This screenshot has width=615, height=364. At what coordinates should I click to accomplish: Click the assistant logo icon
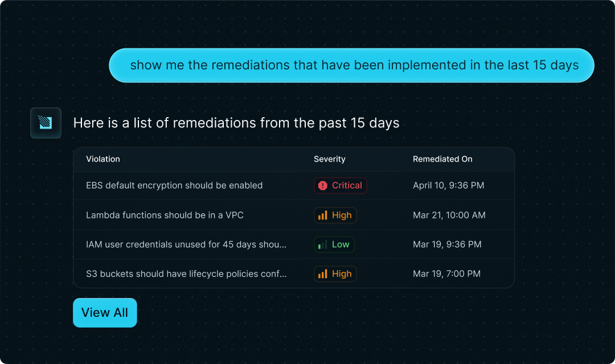[46, 123]
